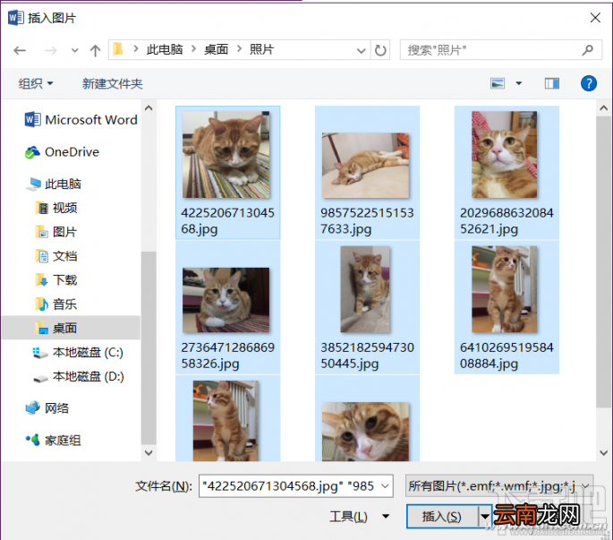613x540 pixels.
Task: Select thumbnail 641026951958408884.jpg
Action: tap(507, 307)
